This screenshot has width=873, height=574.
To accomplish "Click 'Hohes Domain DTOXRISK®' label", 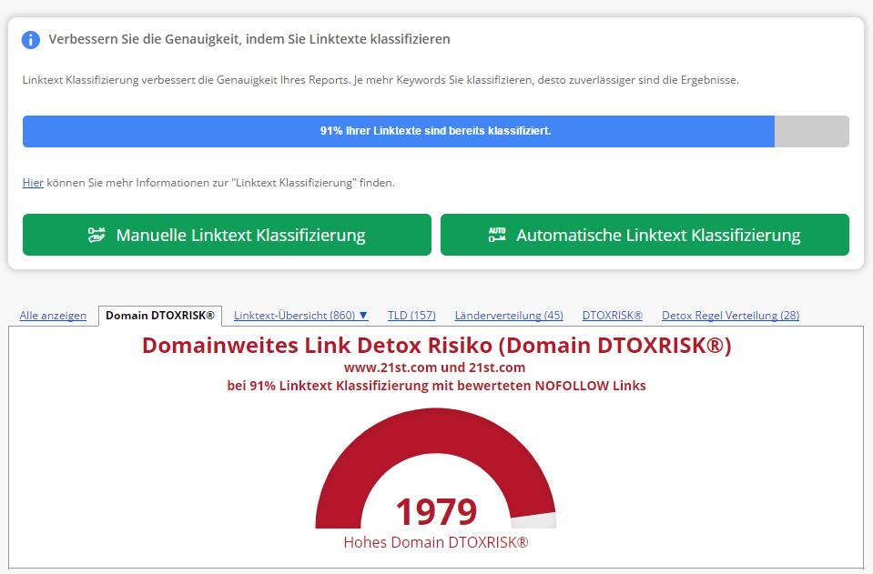I will pos(436,542).
